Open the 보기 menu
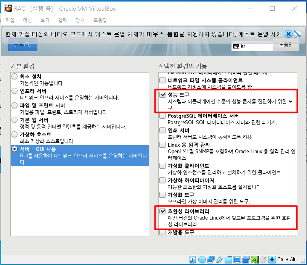The image size is (307, 265). click(x=45, y=20)
